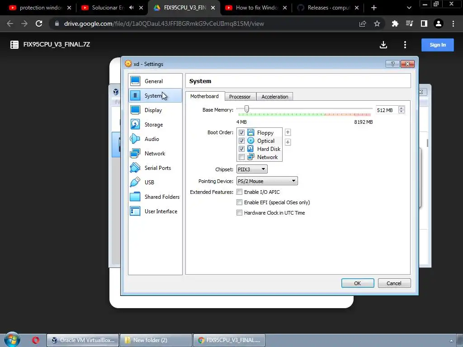Select Hard Disk boot order row

[259, 149]
